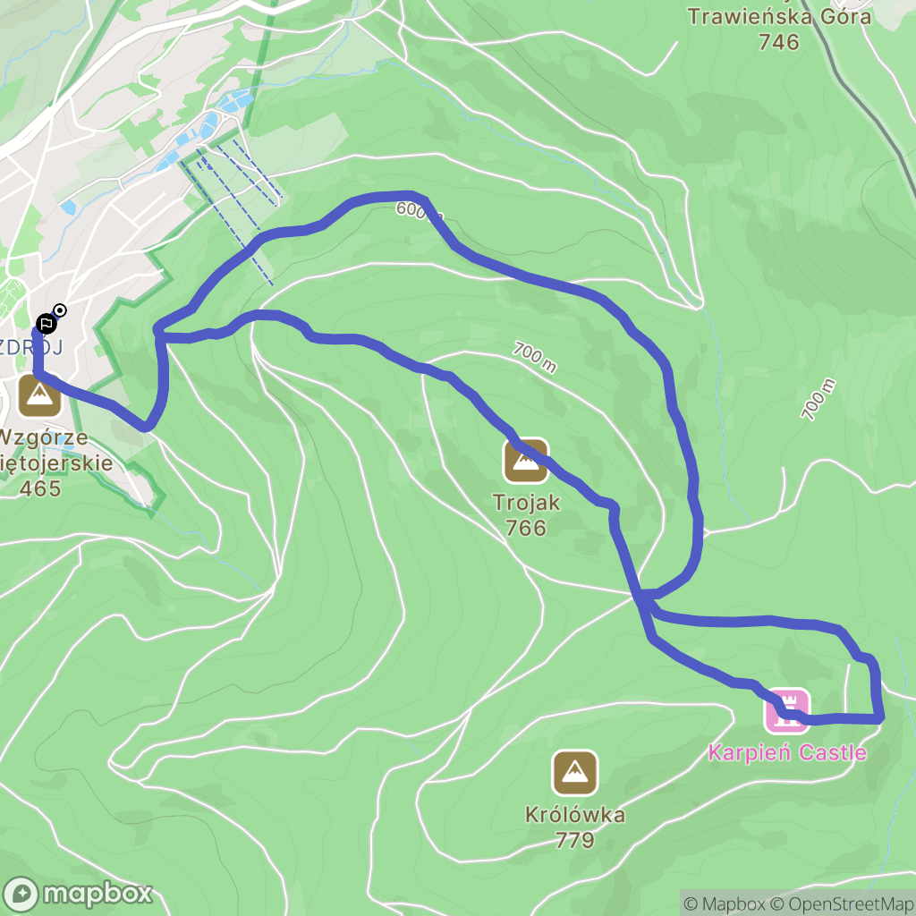
Task: Click the 700 m contour label near Trojak
Action: [x=535, y=358]
